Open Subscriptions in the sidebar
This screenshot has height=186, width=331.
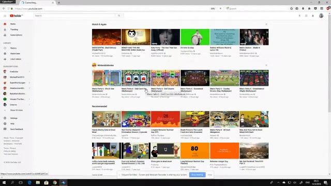point(17,35)
